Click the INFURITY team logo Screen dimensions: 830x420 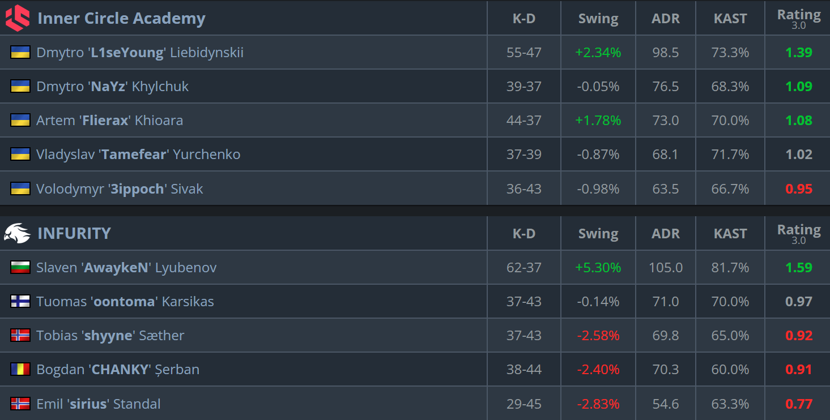pyautogui.click(x=17, y=233)
